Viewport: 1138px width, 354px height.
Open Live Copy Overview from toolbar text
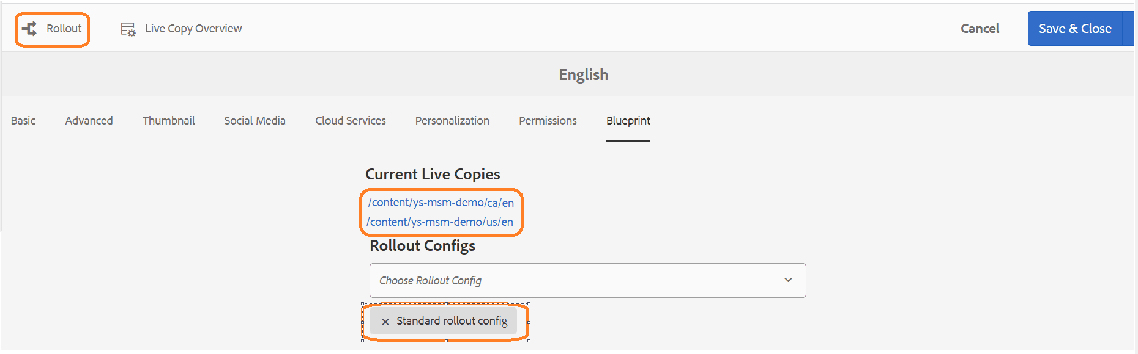pyautogui.click(x=193, y=29)
